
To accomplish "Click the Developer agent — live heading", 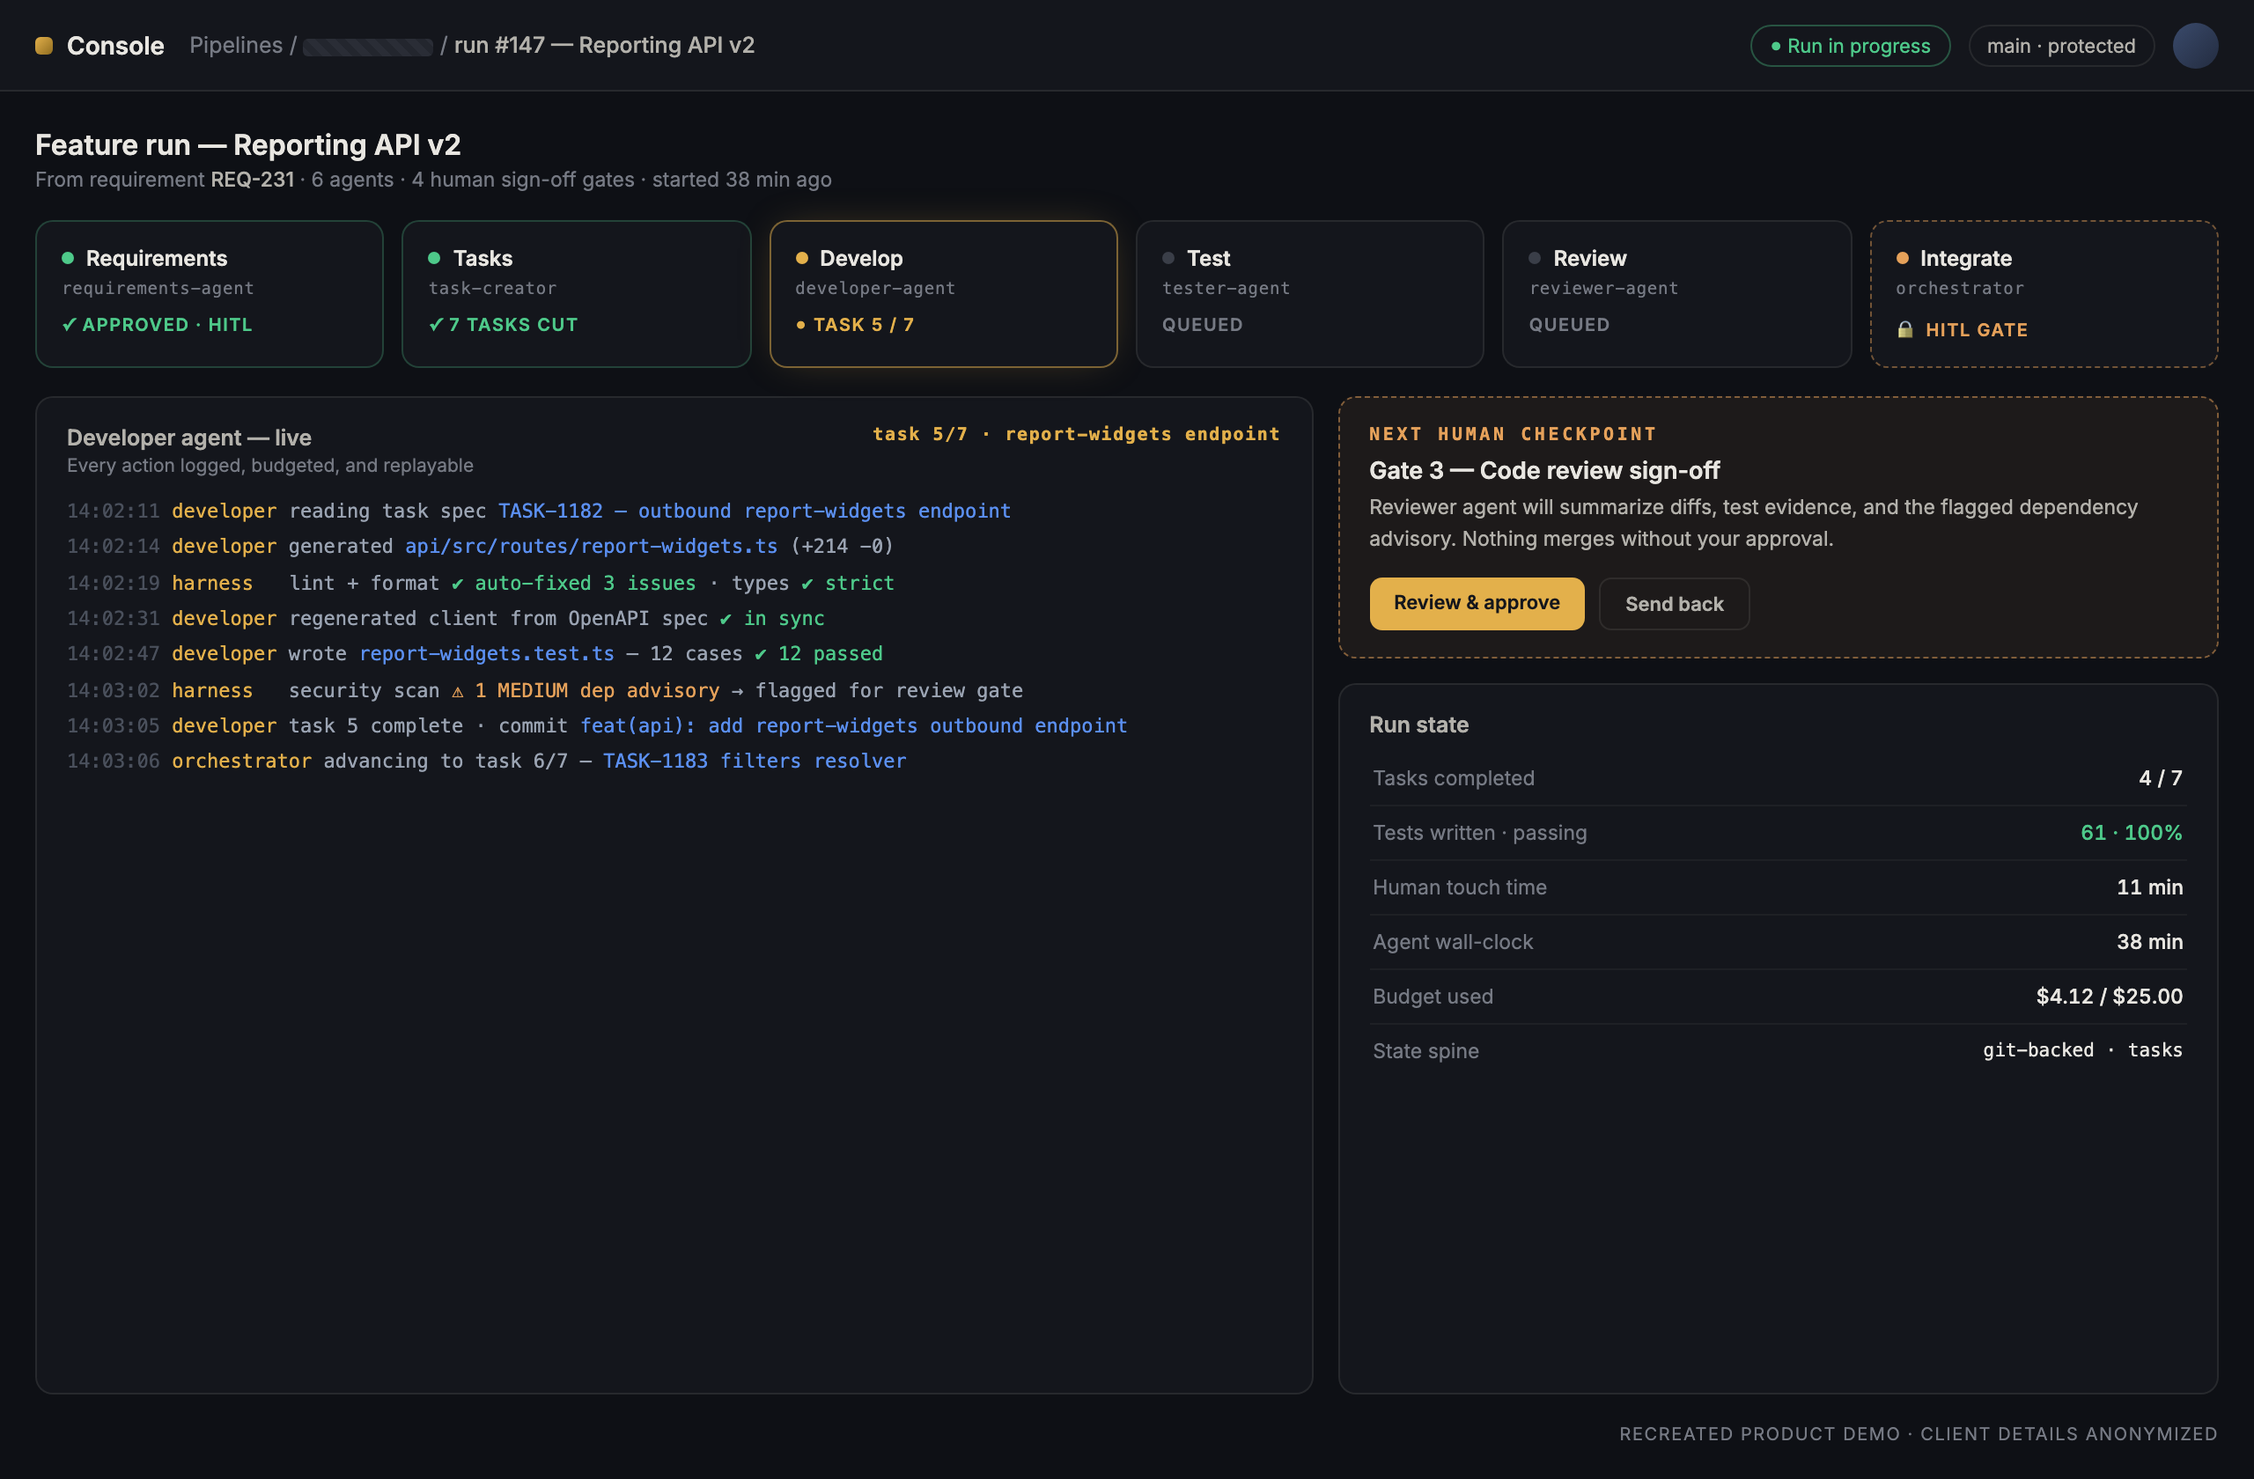I will 188,438.
